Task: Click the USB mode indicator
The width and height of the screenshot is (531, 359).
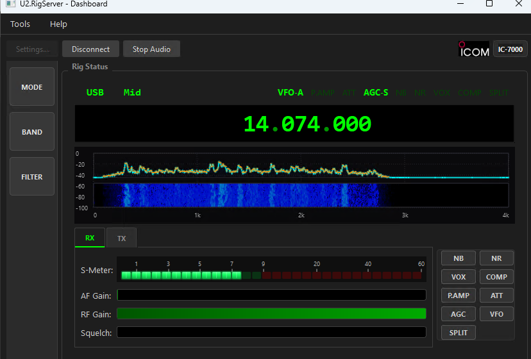Action: tap(95, 92)
